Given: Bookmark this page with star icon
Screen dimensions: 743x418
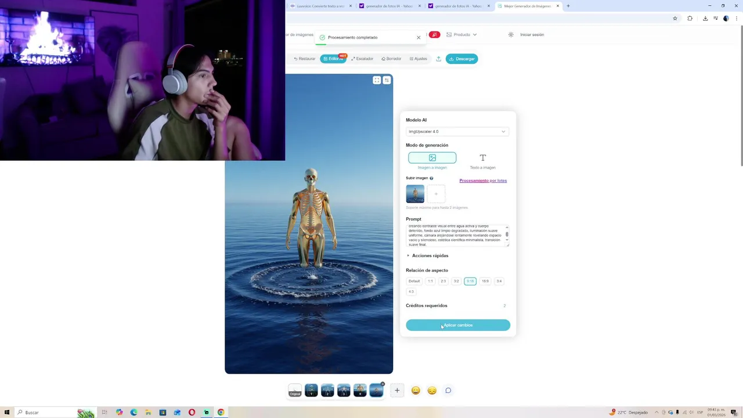Looking at the screenshot, I should (x=675, y=18).
